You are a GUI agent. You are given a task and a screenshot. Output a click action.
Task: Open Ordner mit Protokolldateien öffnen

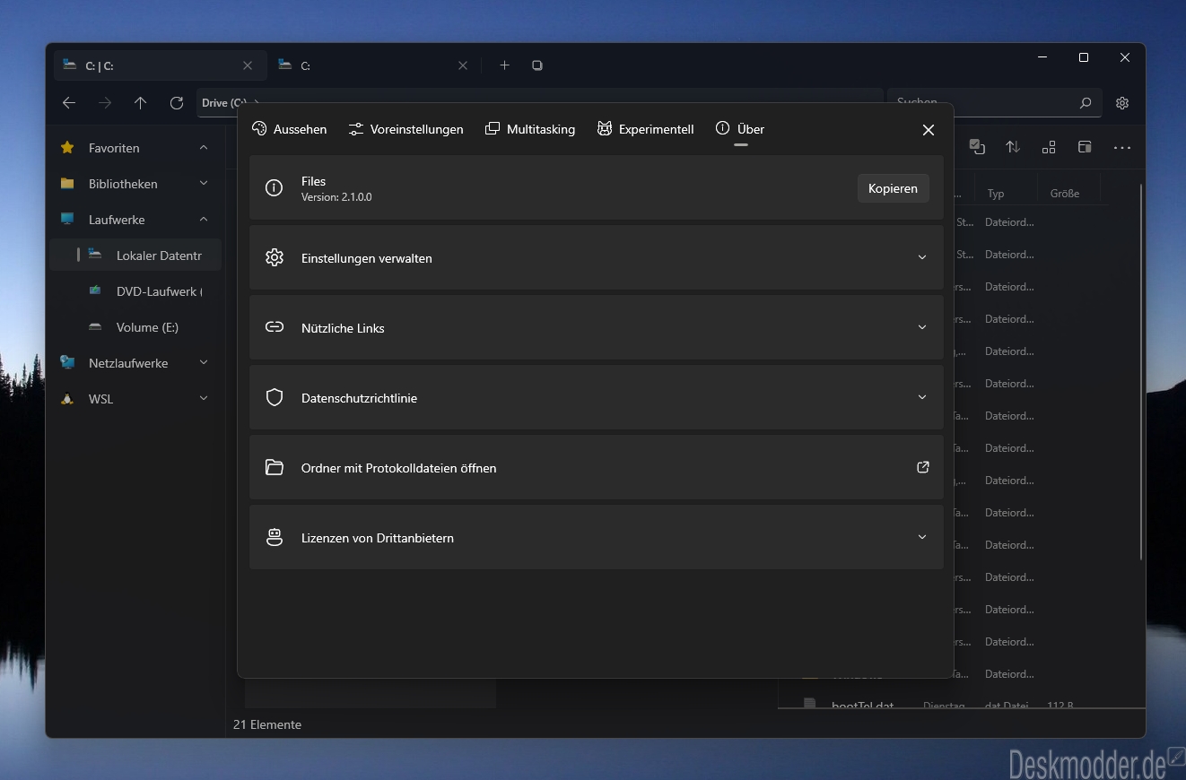tap(596, 467)
